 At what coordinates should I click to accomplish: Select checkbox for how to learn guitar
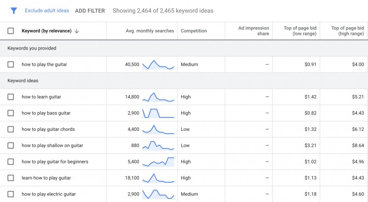(11, 97)
